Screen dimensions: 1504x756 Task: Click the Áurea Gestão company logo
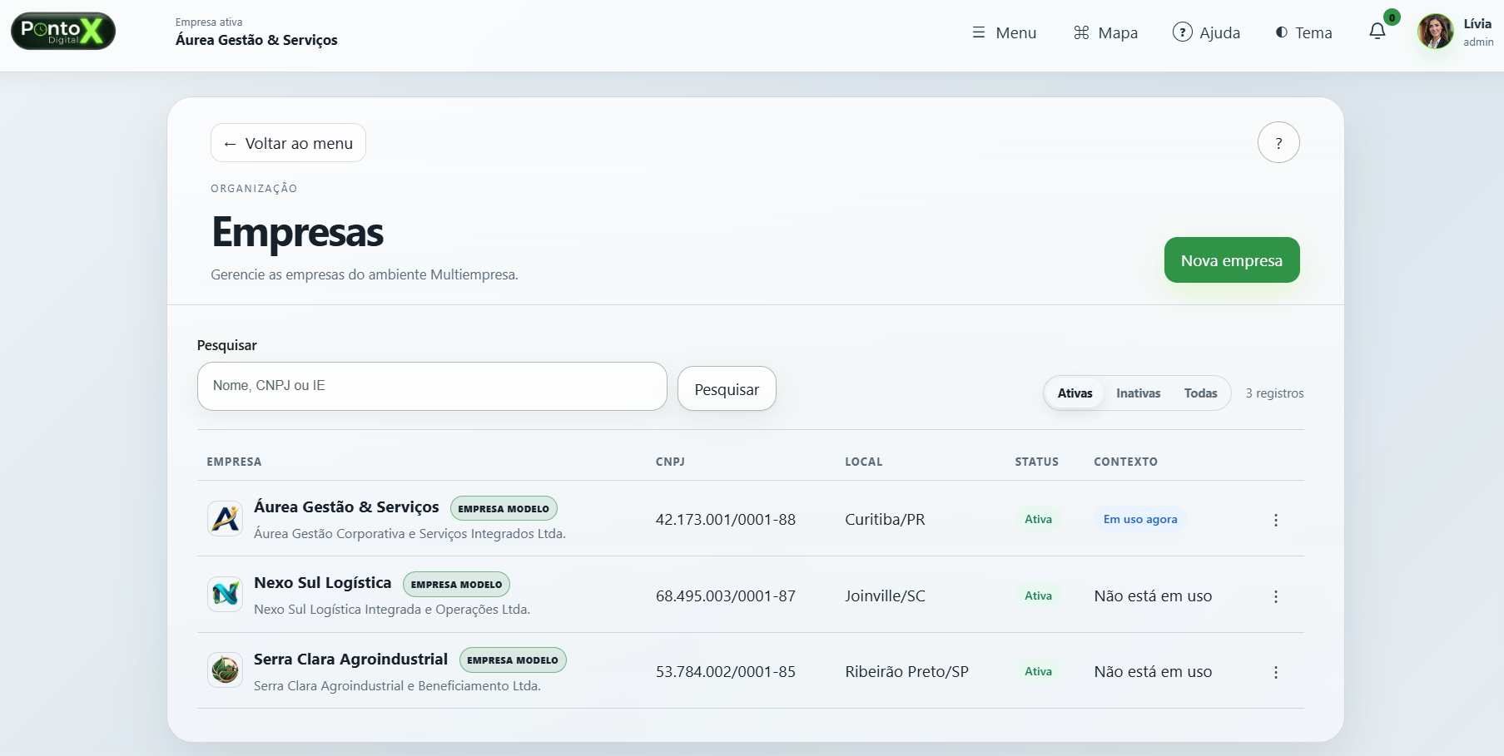point(225,519)
